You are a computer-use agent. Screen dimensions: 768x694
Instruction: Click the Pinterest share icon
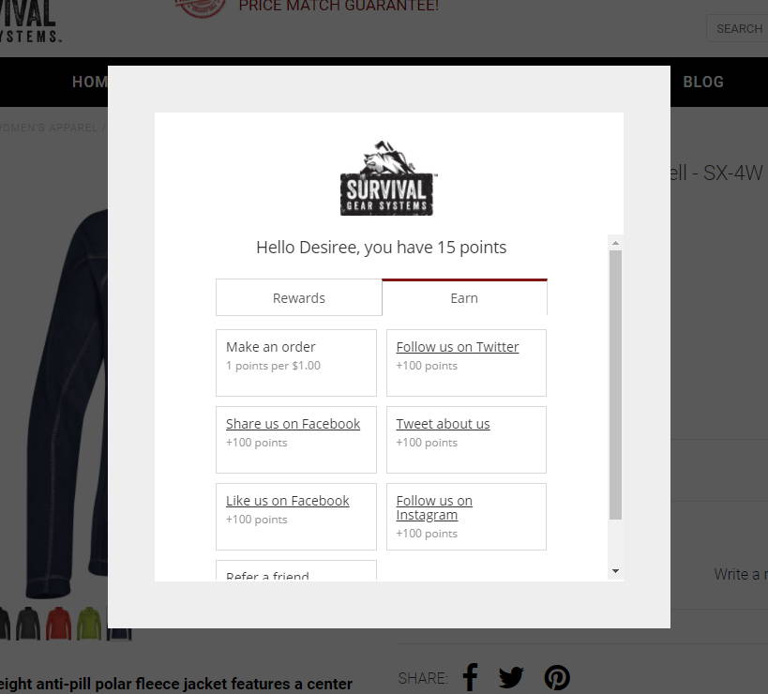pyautogui.click(x=557, y=678)
